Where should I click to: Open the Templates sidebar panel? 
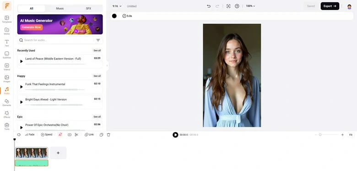[x=7, y=19]
